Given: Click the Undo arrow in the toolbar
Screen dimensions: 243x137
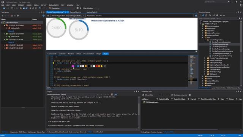Looking at the screenshot, I should coord(39,8).
